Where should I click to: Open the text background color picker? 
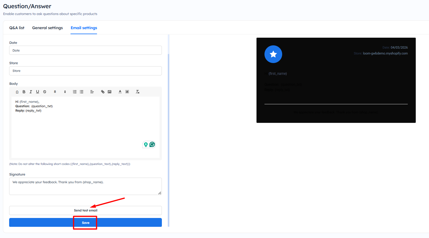coord(127,92)
